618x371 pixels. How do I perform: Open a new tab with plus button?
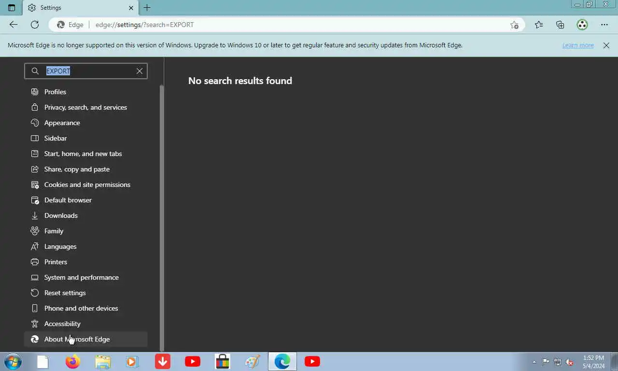[x=147, y=8]
